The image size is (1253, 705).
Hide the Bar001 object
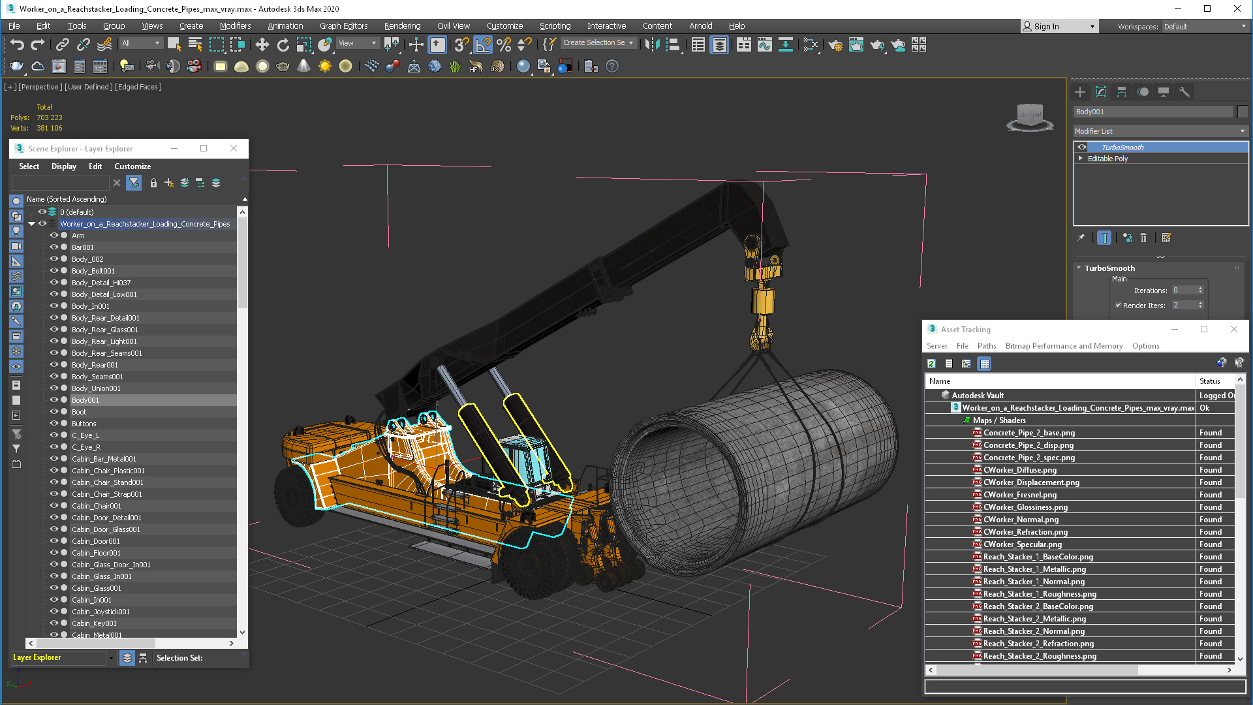(x=54, y=247)
